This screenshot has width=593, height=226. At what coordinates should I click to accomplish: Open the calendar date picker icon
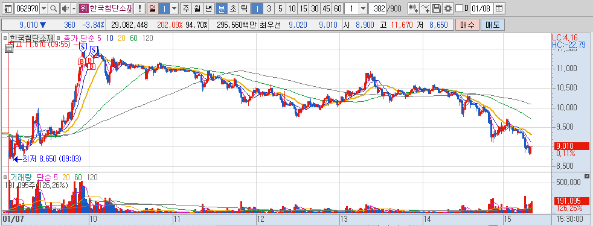(499, 8)
